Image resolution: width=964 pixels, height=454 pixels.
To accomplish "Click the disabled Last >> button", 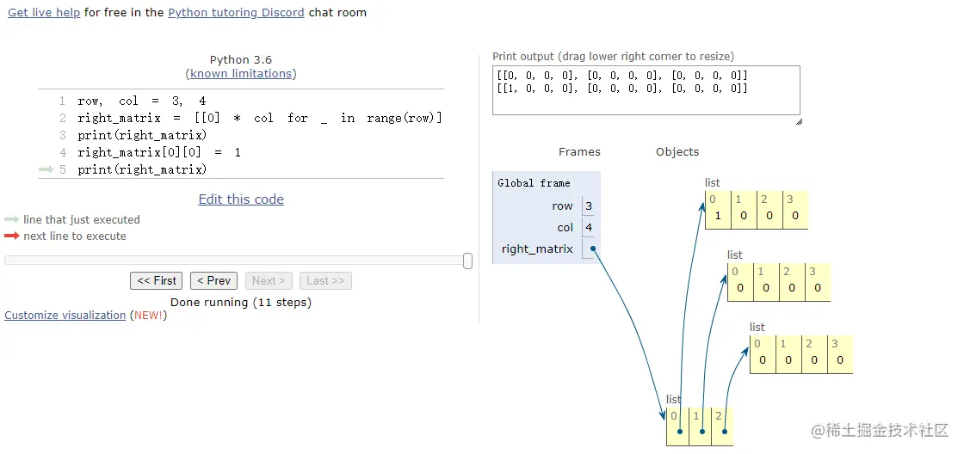I will point(326,281).
